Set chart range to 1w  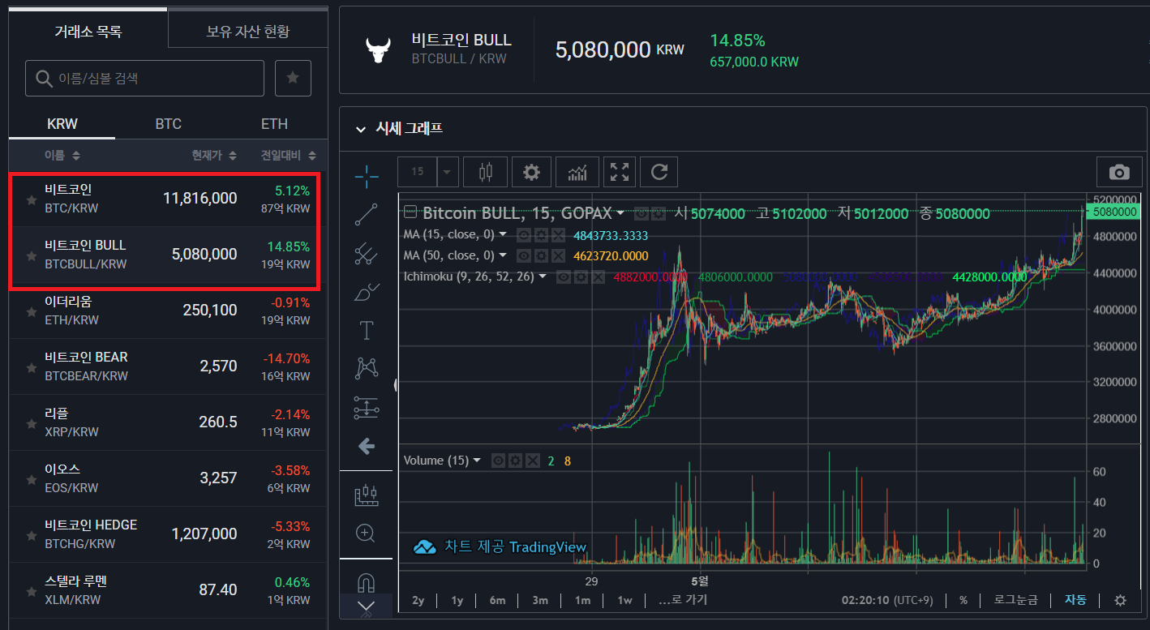624,601
